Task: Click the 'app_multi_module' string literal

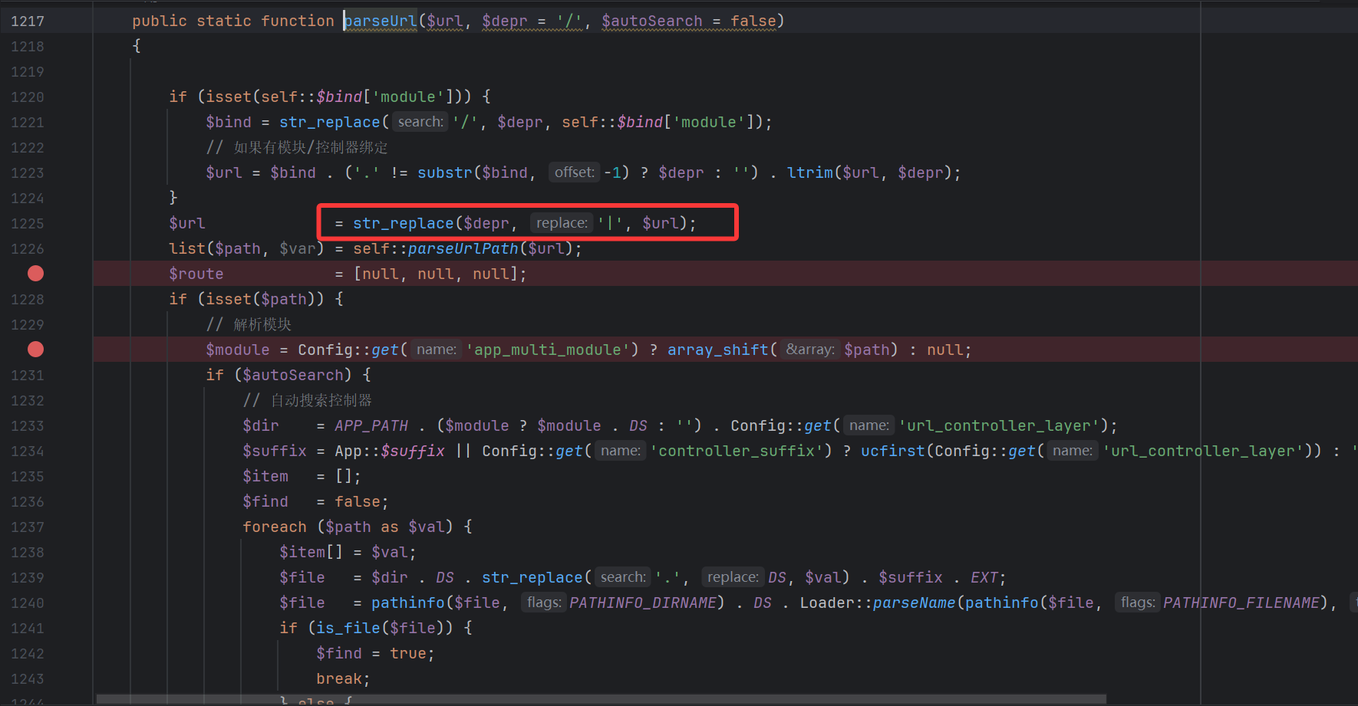Action: pos(548,350)
